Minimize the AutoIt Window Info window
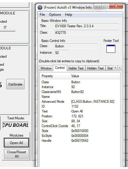Viewport: 128px width, 169px height. coord(98,7)
